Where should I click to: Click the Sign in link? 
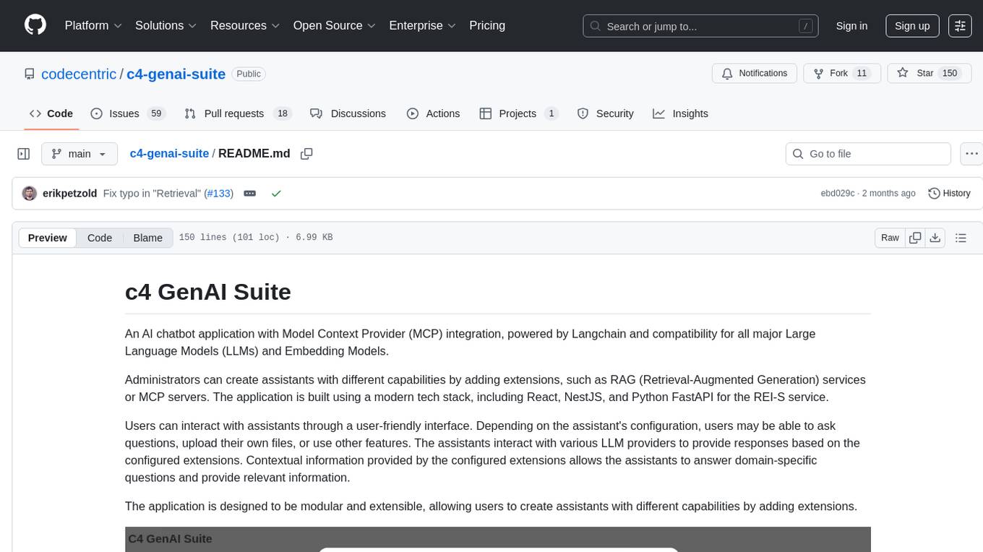point(851,26)
